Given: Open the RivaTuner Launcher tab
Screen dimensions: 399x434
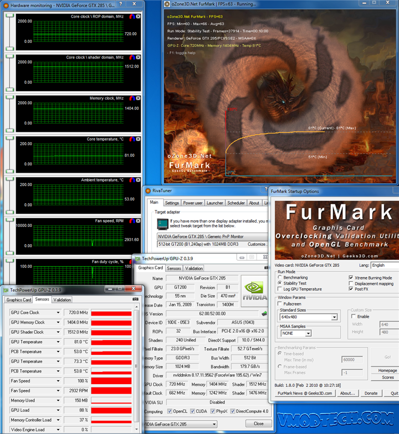Looking at the screenshot, I should [x=215, y=203].
